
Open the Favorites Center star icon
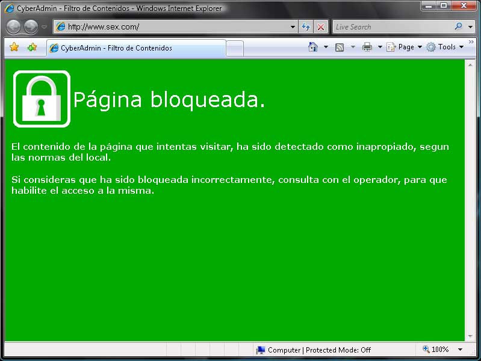pos(14,48)
